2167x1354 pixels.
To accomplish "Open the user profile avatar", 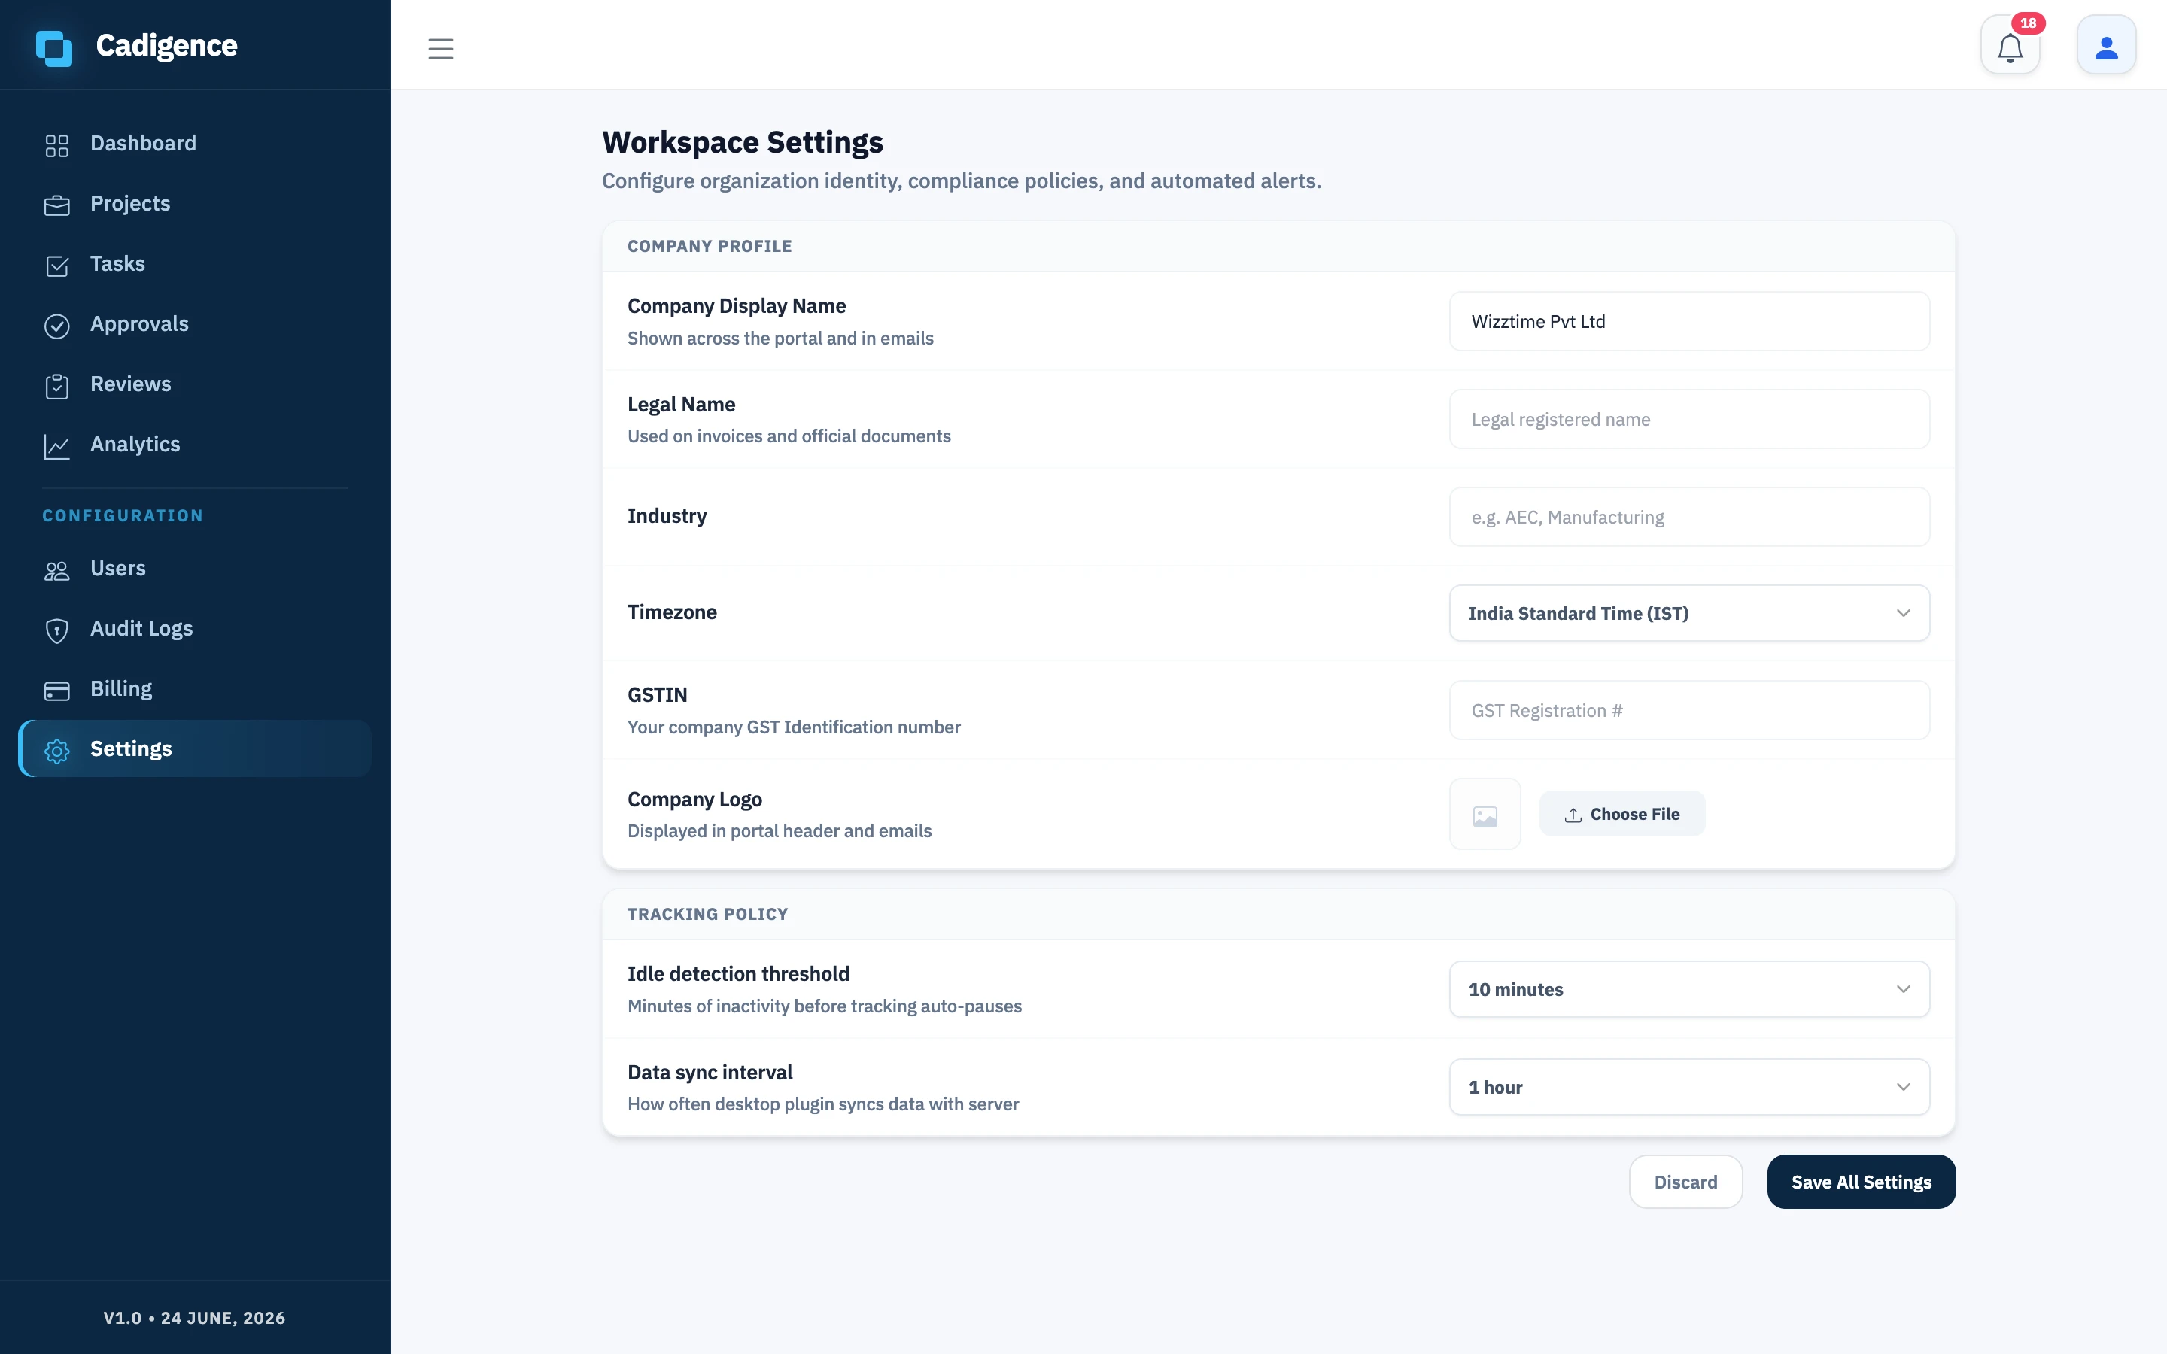I will tap(2106, 45).
